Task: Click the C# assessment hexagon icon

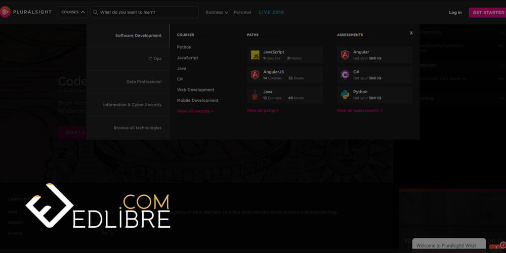Action: (345, 75)
